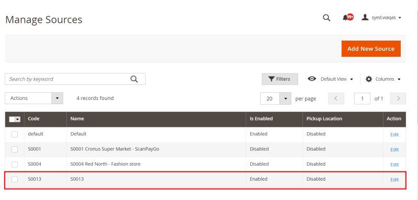Open the select-all checkbox dropdown arrow
The width and height of the screenshot is (418, 200).
(18, 119)
